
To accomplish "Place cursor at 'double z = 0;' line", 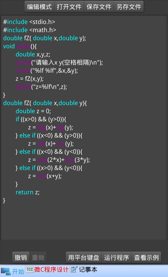I will point(33,111).
